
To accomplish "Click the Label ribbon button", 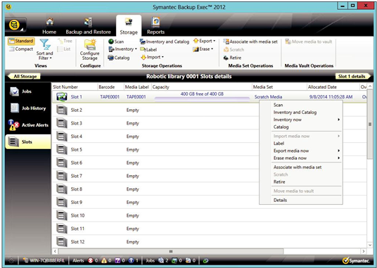I will (148, 49).
